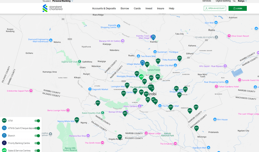Click the Ewaso Kendong label

point(10,30)
